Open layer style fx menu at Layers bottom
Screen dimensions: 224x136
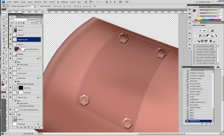click(x=21, y=127)
